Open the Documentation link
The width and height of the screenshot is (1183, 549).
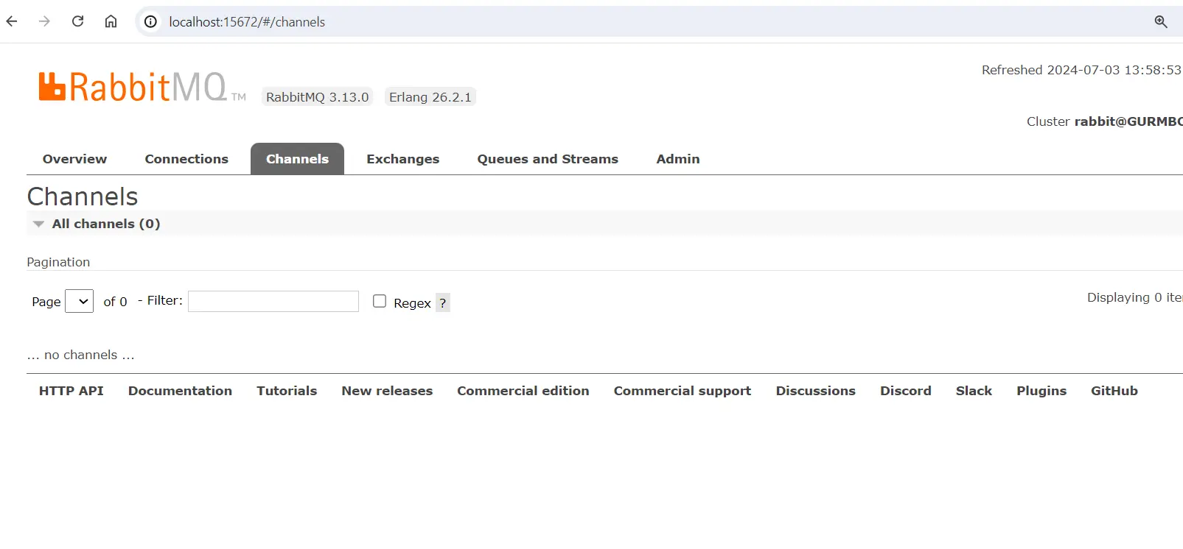point(180,391)
